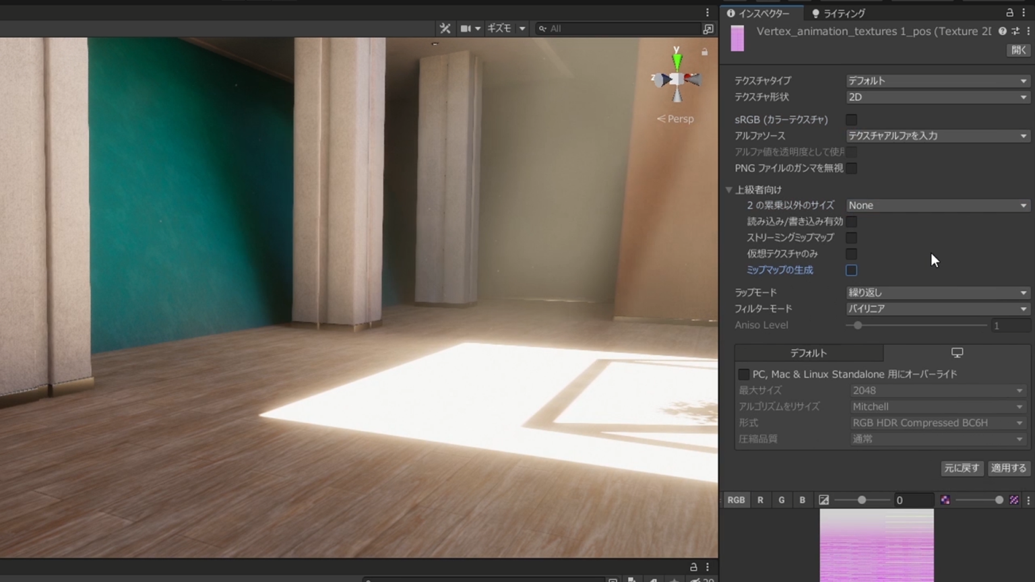
Task: Open the search results in new window icon
Action: 708,28
